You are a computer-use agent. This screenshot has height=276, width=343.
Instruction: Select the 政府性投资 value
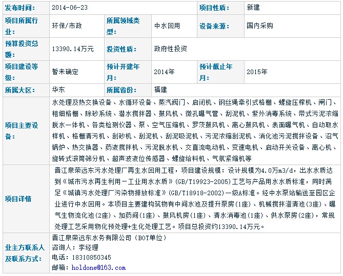170,49
